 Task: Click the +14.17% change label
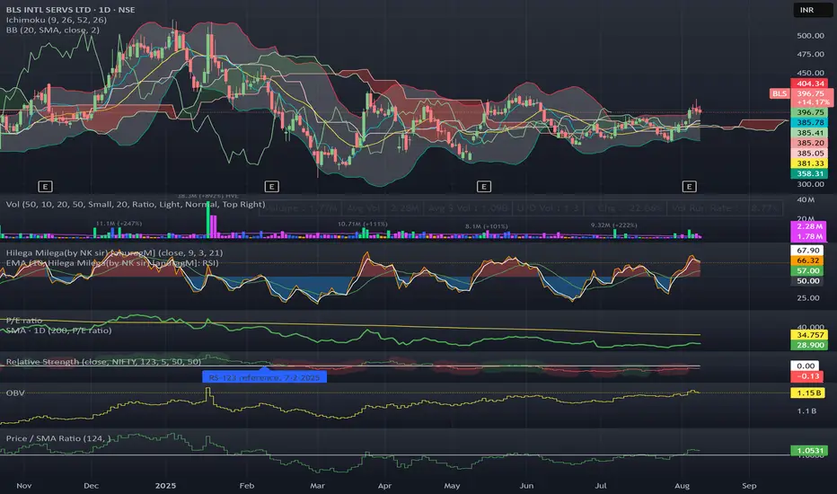pyautogui.click(x=813, y=102)
